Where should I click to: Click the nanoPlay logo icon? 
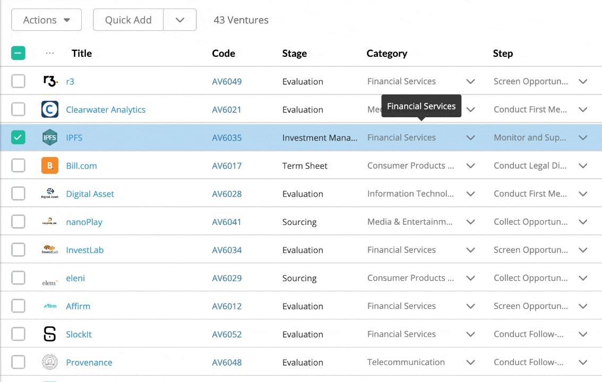point(50,222)
